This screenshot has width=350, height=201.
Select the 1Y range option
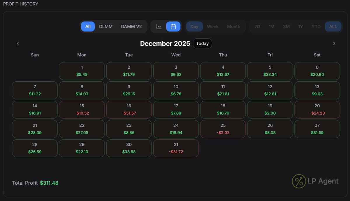(301, 26)
